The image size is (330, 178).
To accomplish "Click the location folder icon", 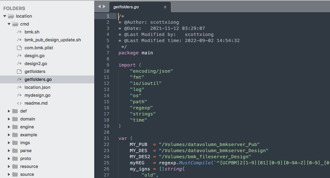I will tap(11, 16).
